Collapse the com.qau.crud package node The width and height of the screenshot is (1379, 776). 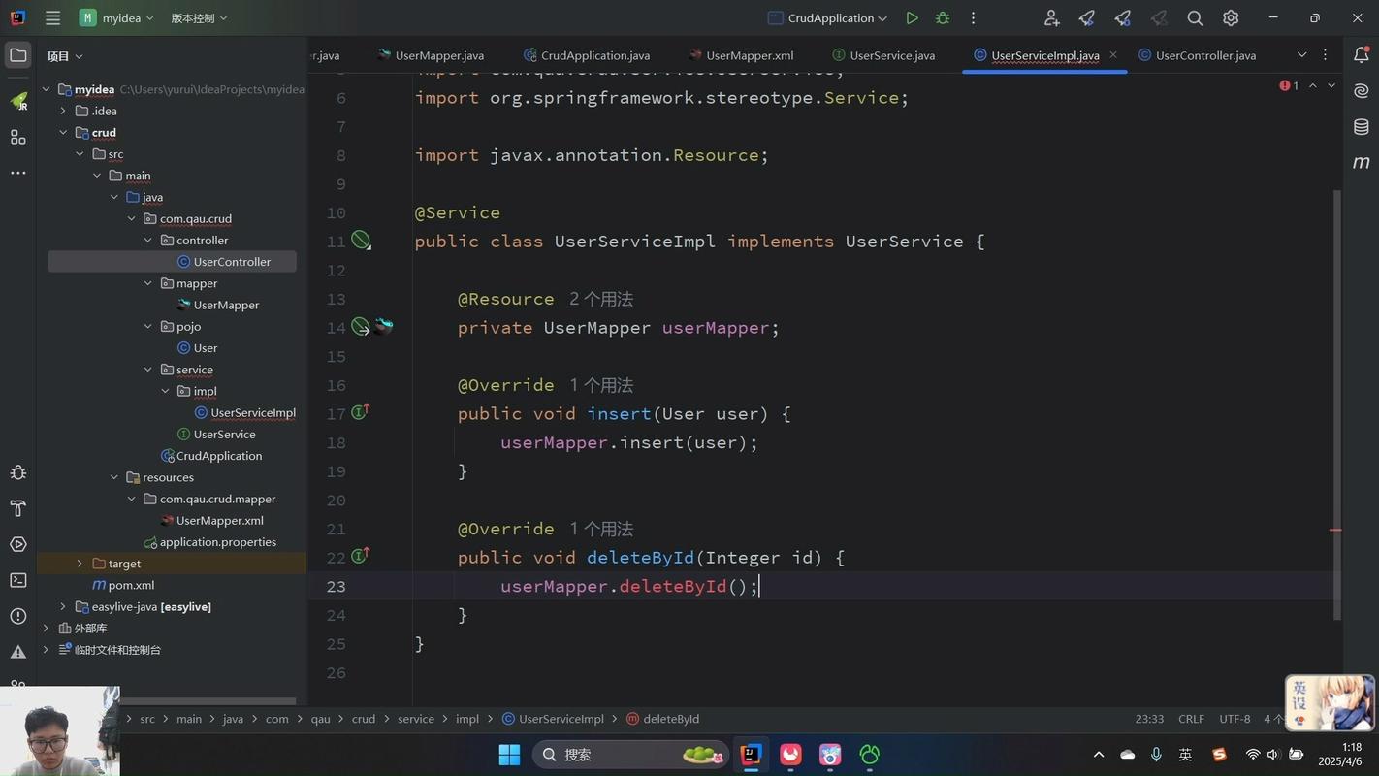point(132,218)
